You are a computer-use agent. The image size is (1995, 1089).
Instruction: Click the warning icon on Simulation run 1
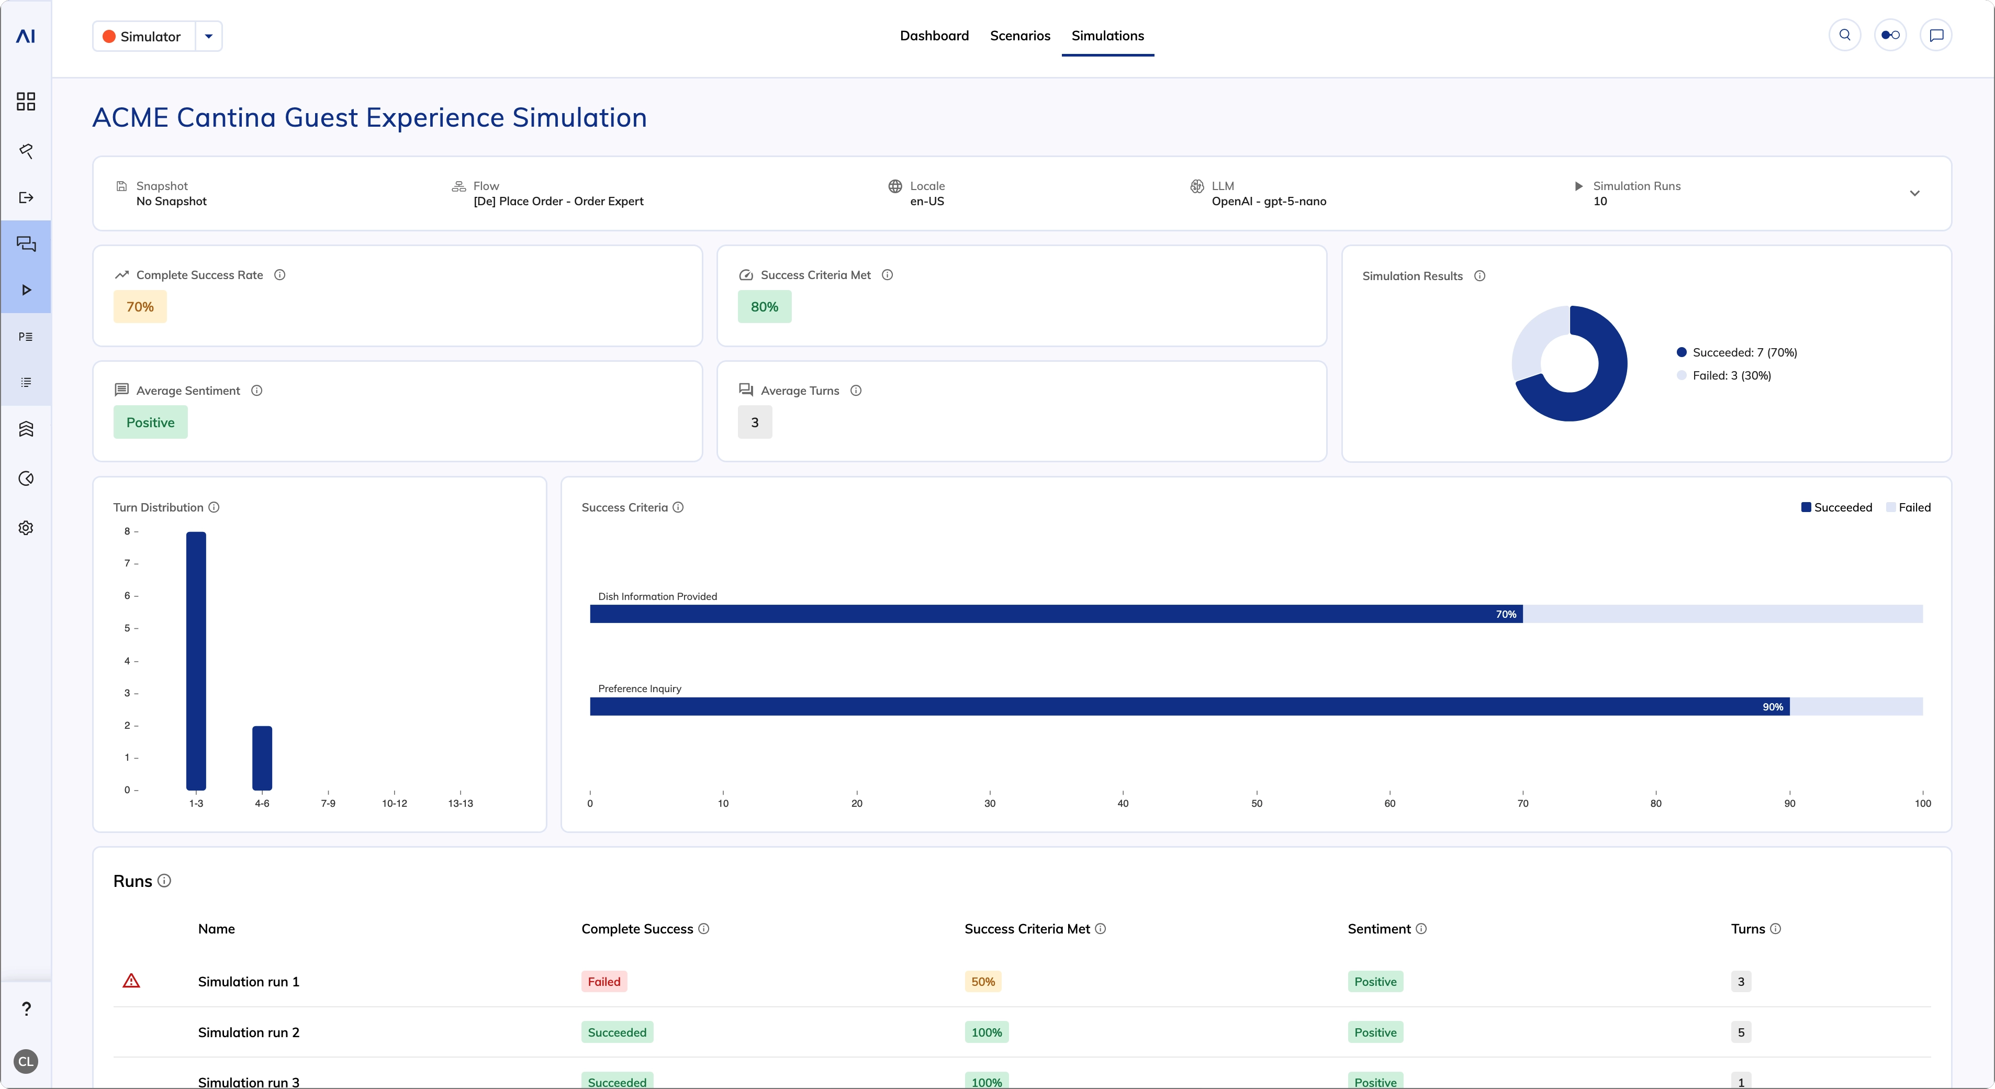tap(131, 981)
